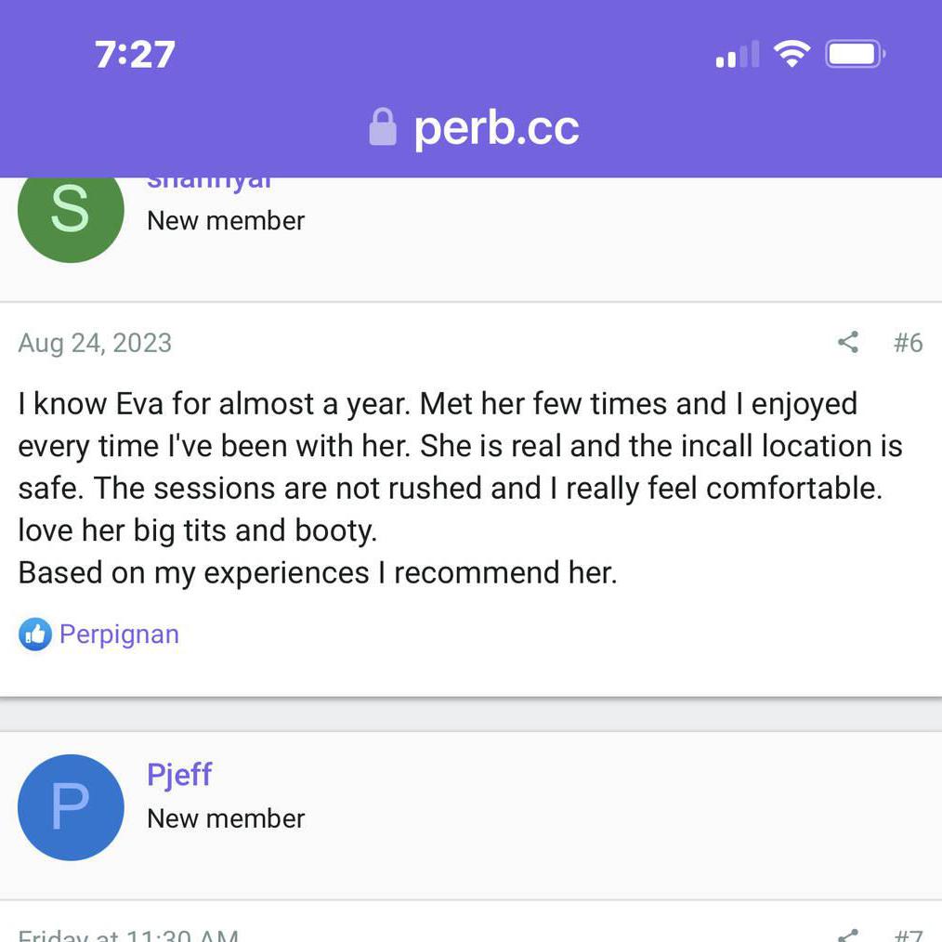The height and width of the screenshot is (942, 942).
Task: Click the cut-off username above the S avatar's New member label
Action: click(209, 183)
